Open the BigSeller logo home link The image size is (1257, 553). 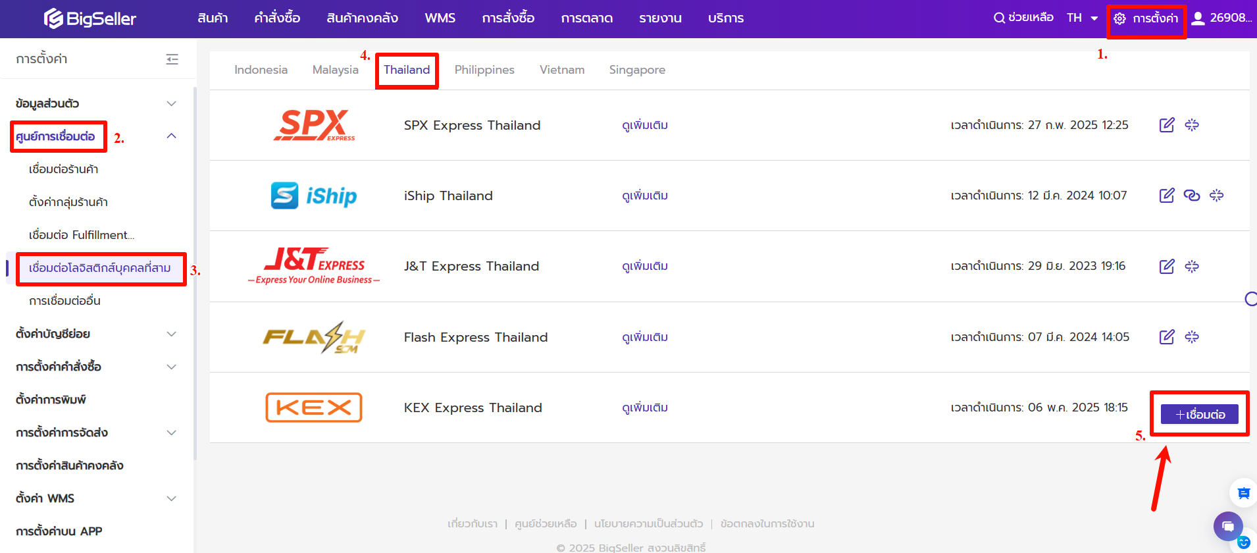coord(90,18)
